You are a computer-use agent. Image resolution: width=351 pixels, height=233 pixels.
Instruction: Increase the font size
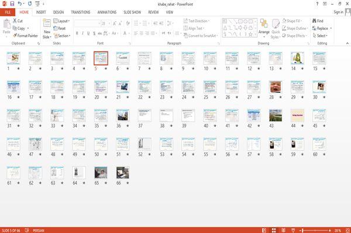pos(115,23)
